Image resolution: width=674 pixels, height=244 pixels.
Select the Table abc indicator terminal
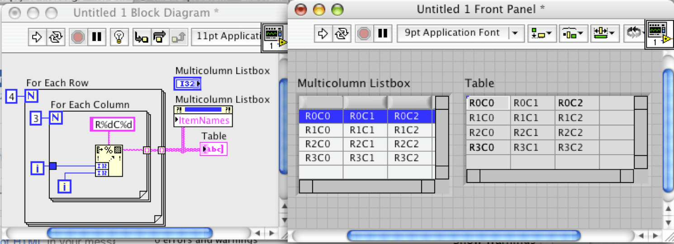tap(214, 149)
